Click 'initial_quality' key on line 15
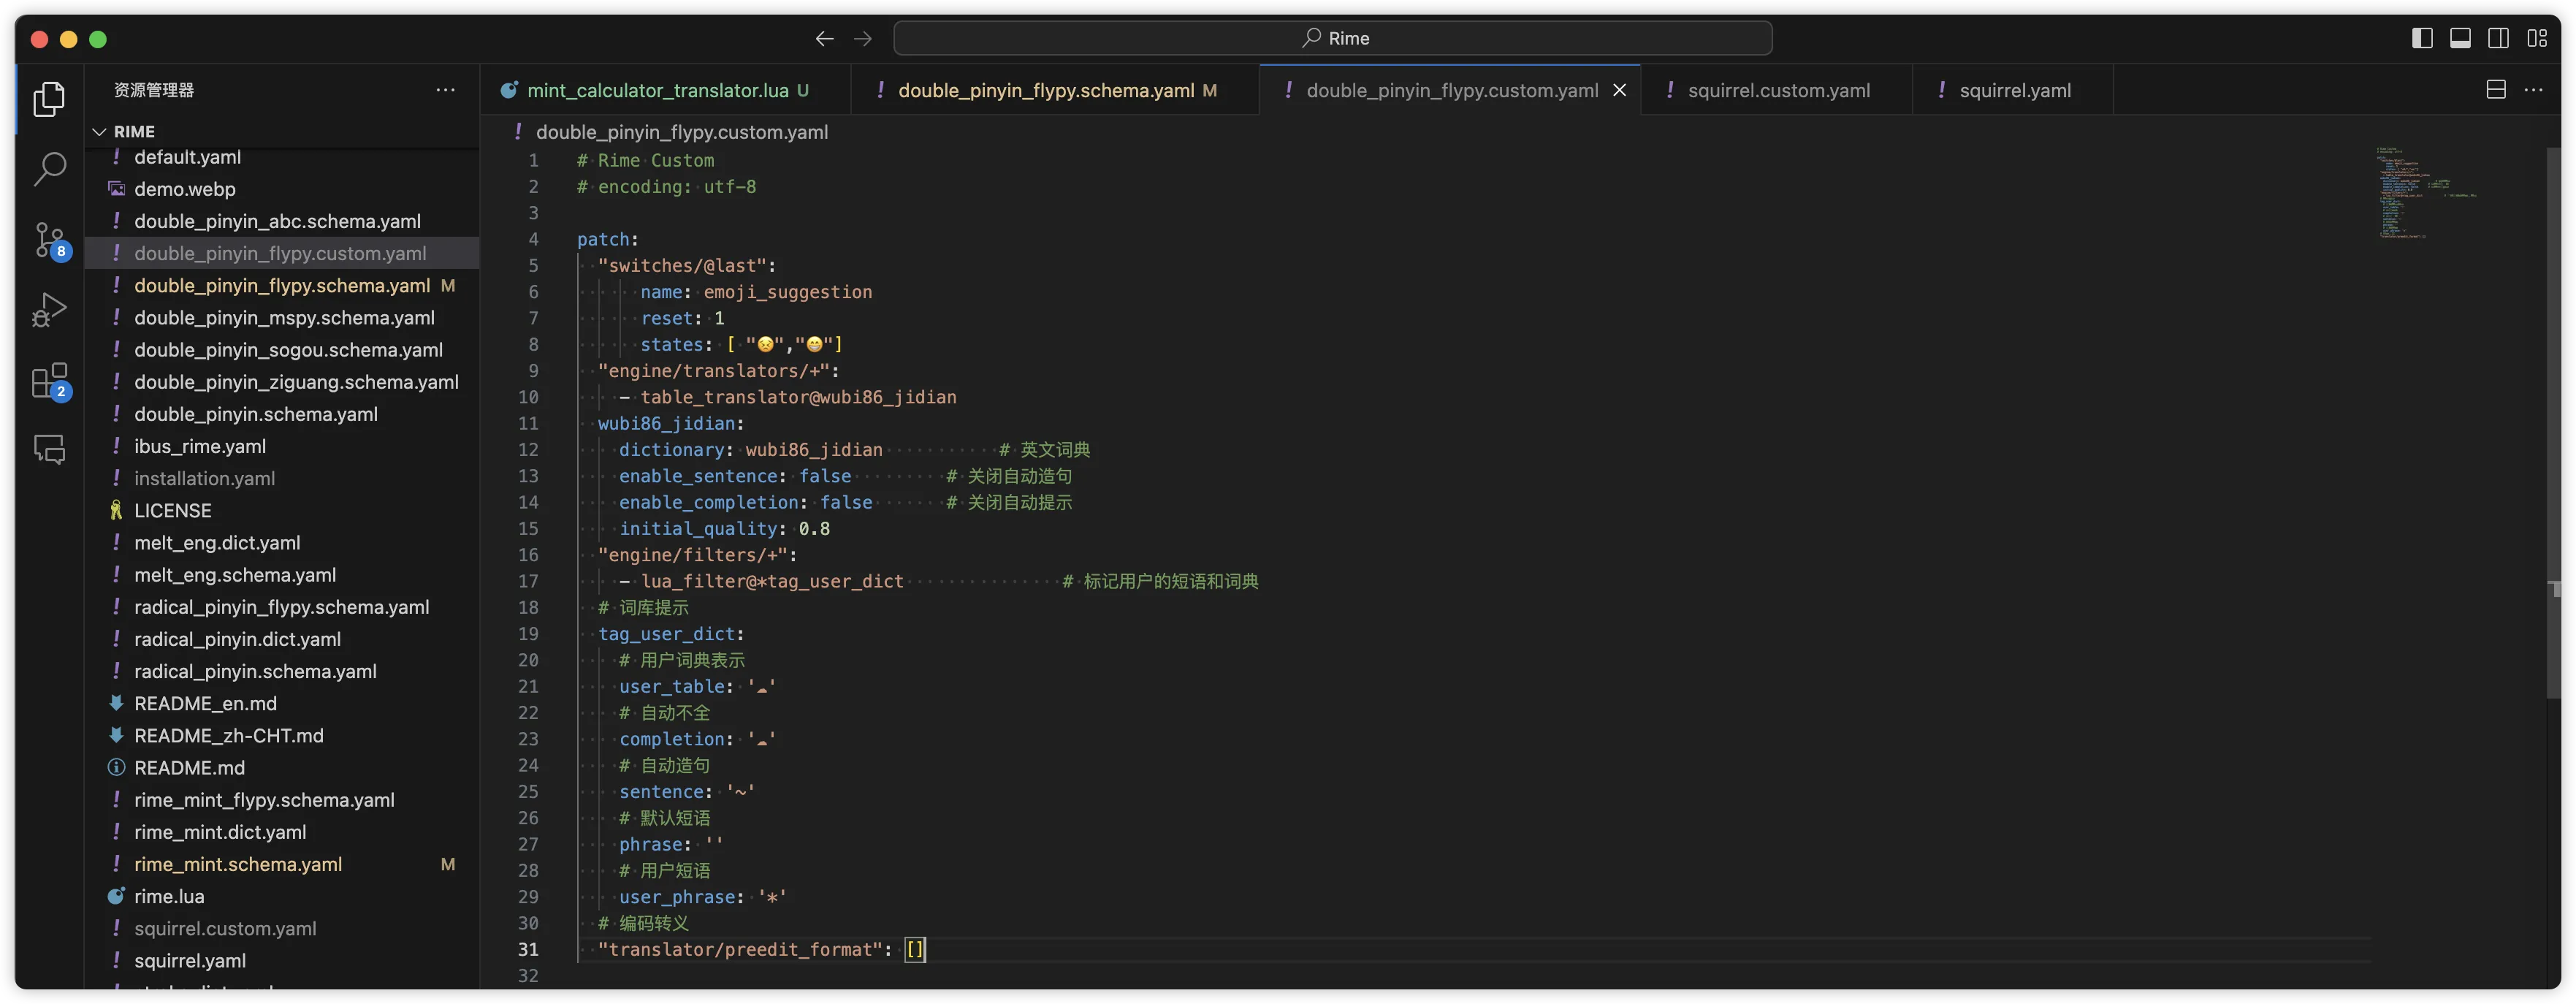Screen dimensions: 2576x1004 click(x=698, y=528)
